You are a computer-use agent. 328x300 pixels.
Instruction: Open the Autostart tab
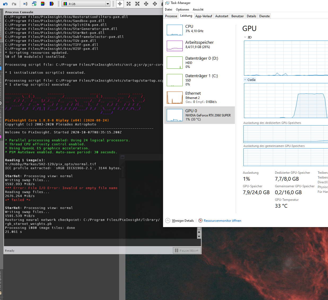click(222, 16)
